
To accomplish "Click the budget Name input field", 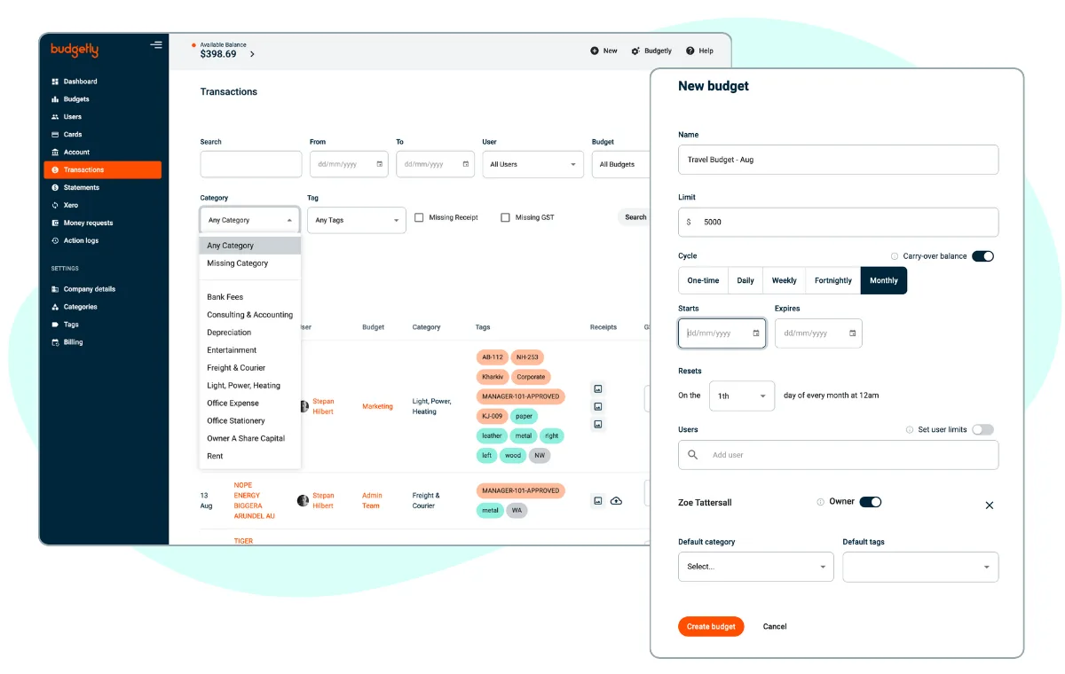I will [x=838, y=160].
